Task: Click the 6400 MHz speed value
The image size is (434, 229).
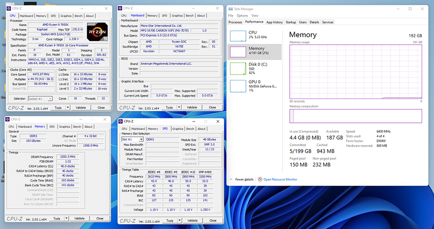Action: (x=383, y=131)
